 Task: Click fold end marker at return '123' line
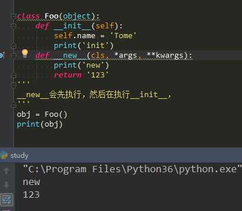pos(13,76)
